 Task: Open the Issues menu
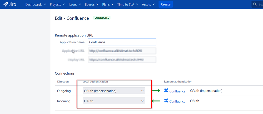click(75, 4)
